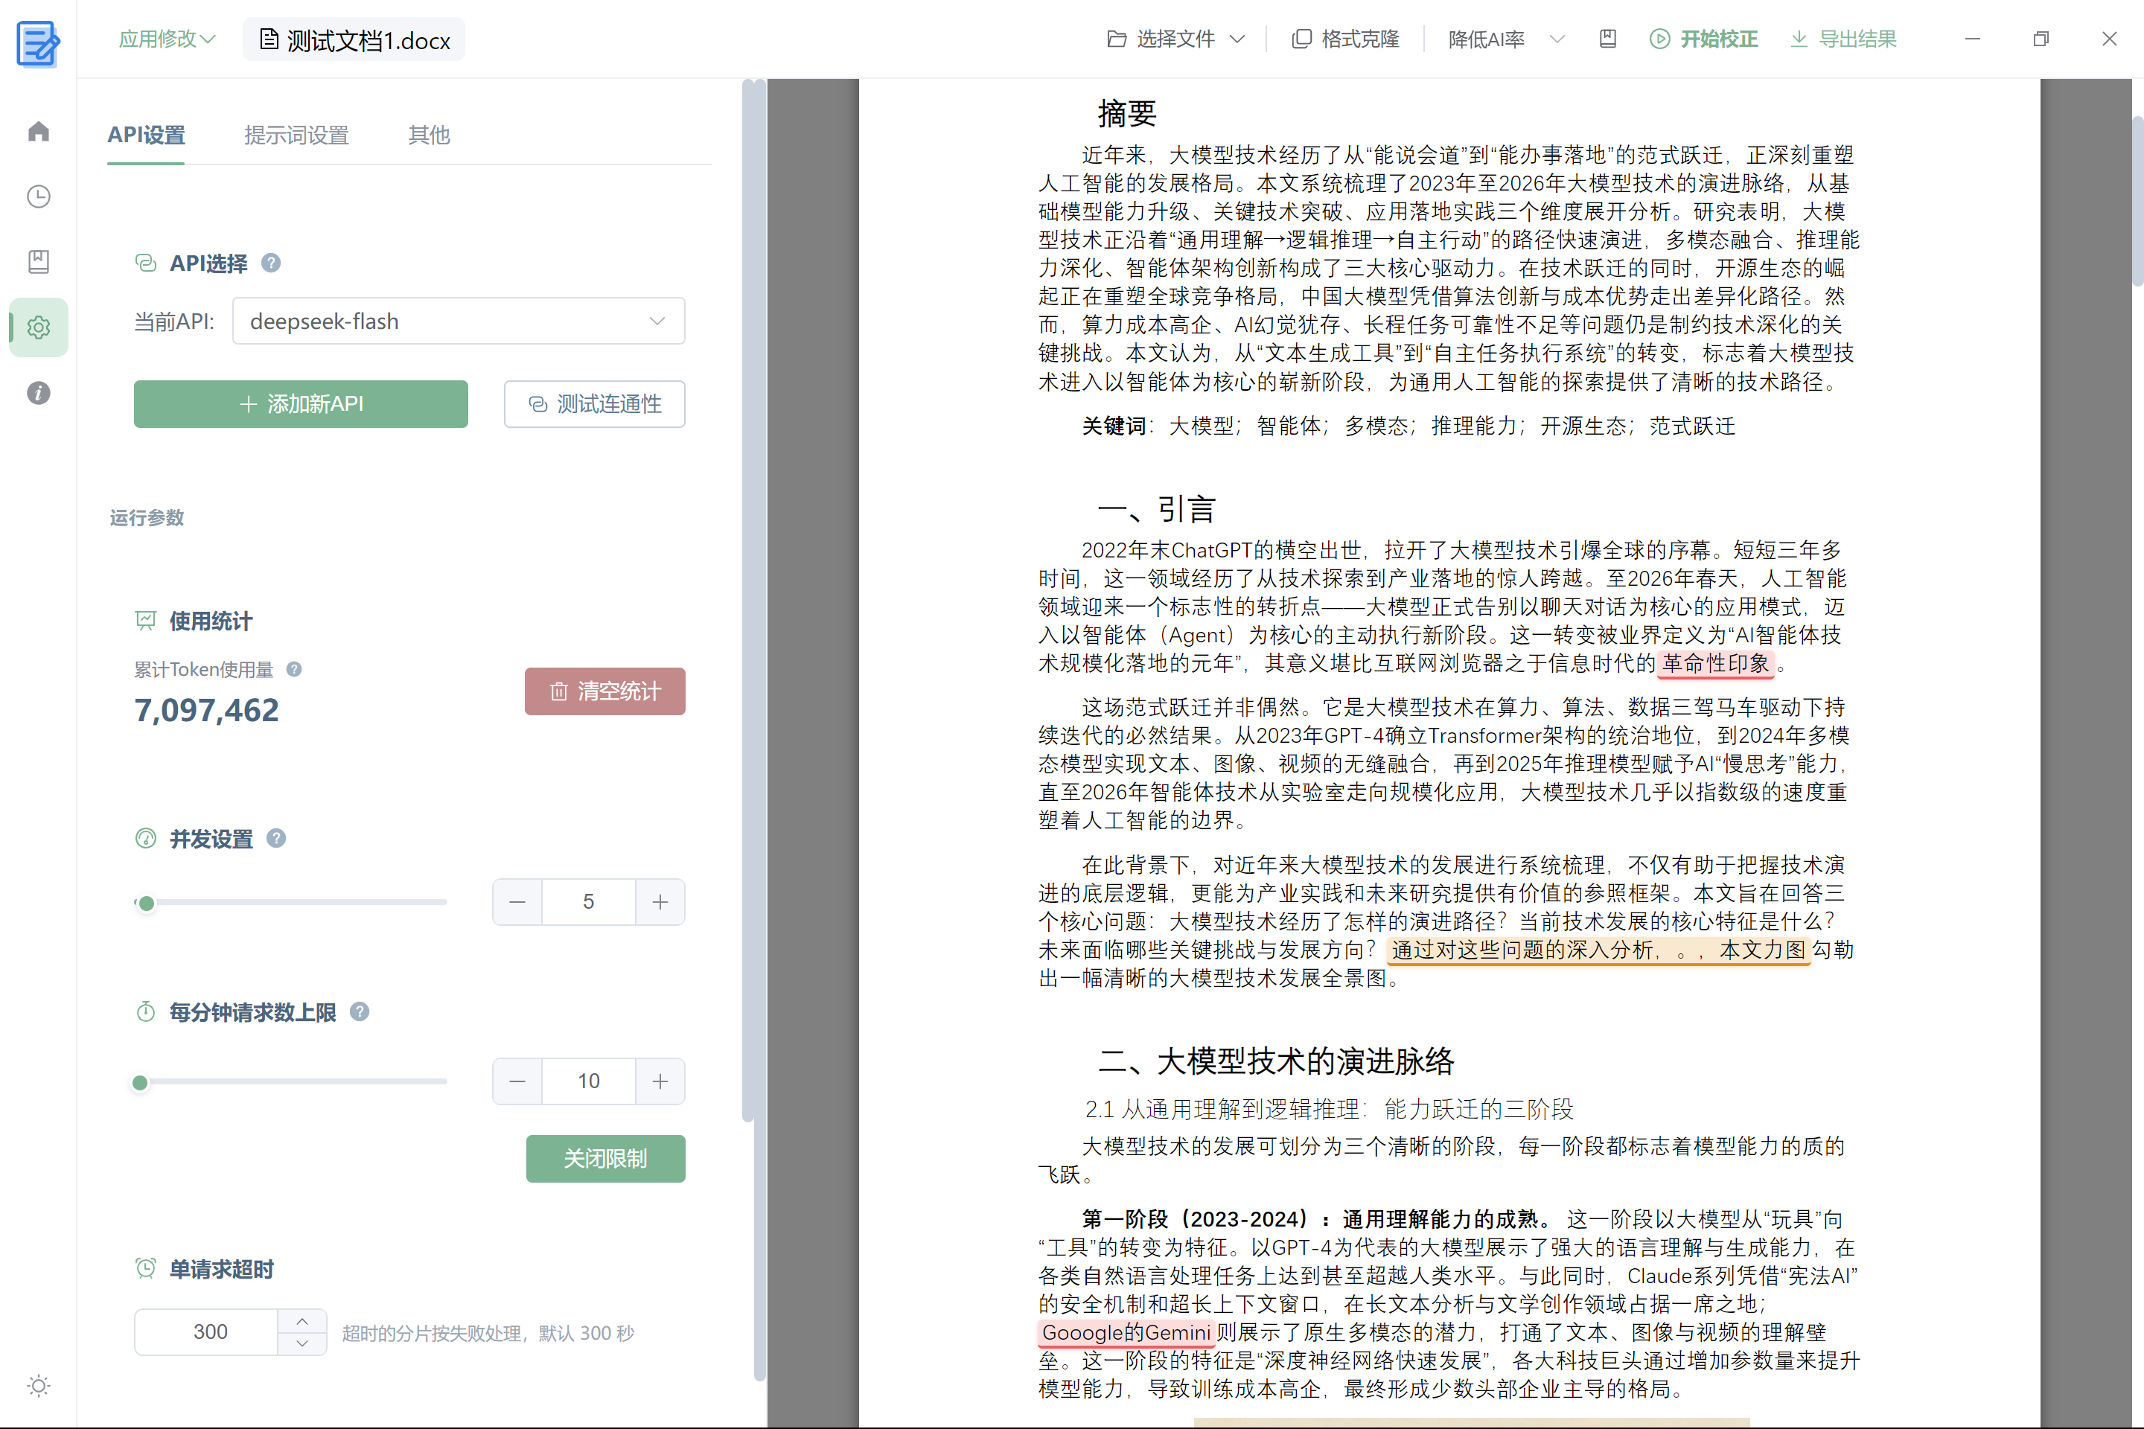Click the concurrency number field showing 5
2144x1429 pixels.
tap(589, 902)
